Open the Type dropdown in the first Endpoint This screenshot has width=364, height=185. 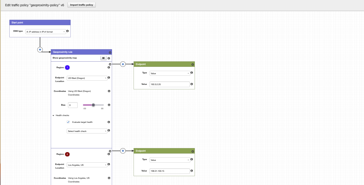tap(170, 73)
